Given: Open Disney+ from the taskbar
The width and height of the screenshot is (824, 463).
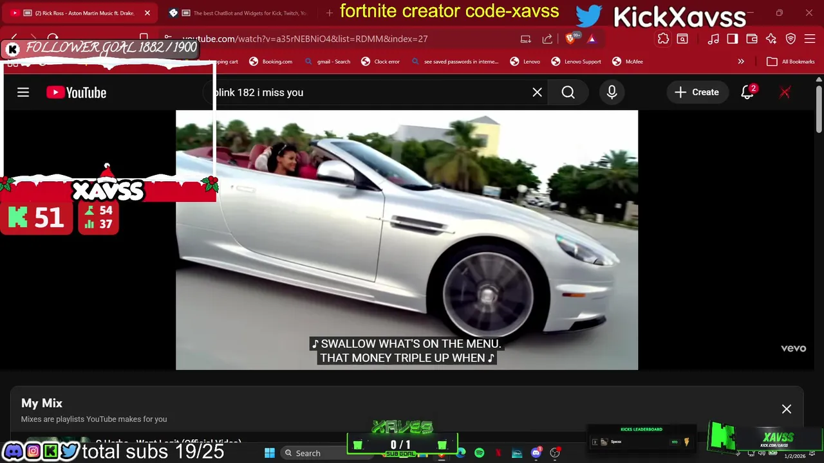Looking at the screenshot, I should (x=517, y=453).
